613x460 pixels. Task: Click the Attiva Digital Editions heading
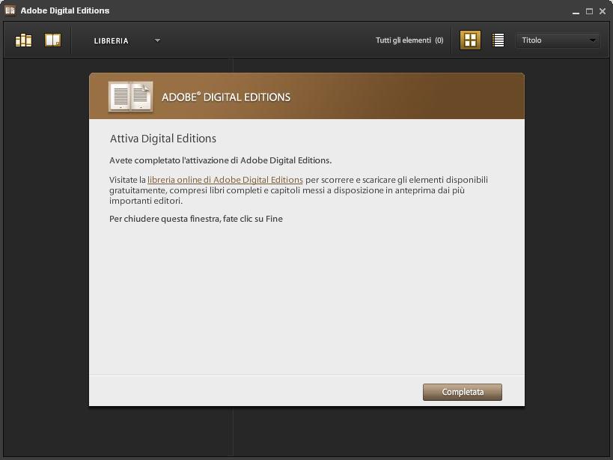pyautogui.click(x=163, y=139)
